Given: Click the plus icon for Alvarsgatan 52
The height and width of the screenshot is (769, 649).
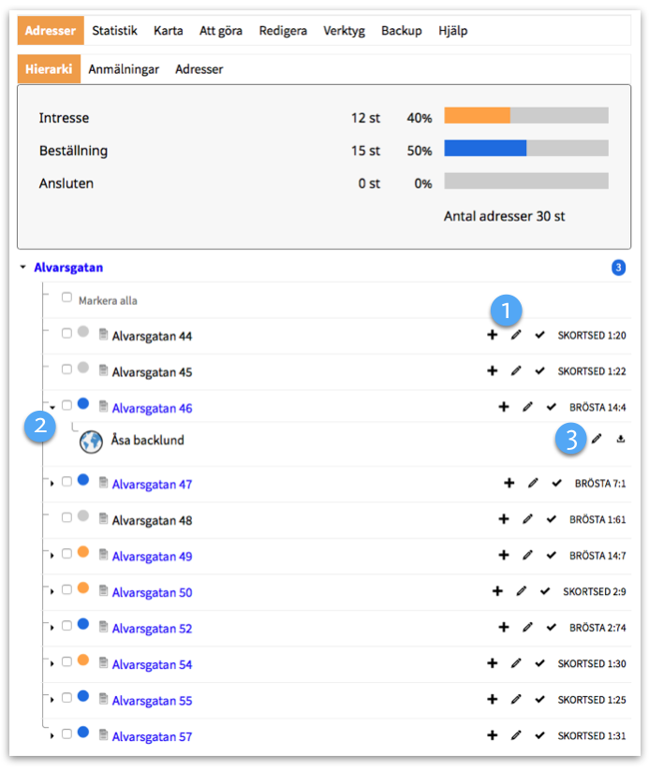Looking at the screenshot, I should tap(503, 628).
